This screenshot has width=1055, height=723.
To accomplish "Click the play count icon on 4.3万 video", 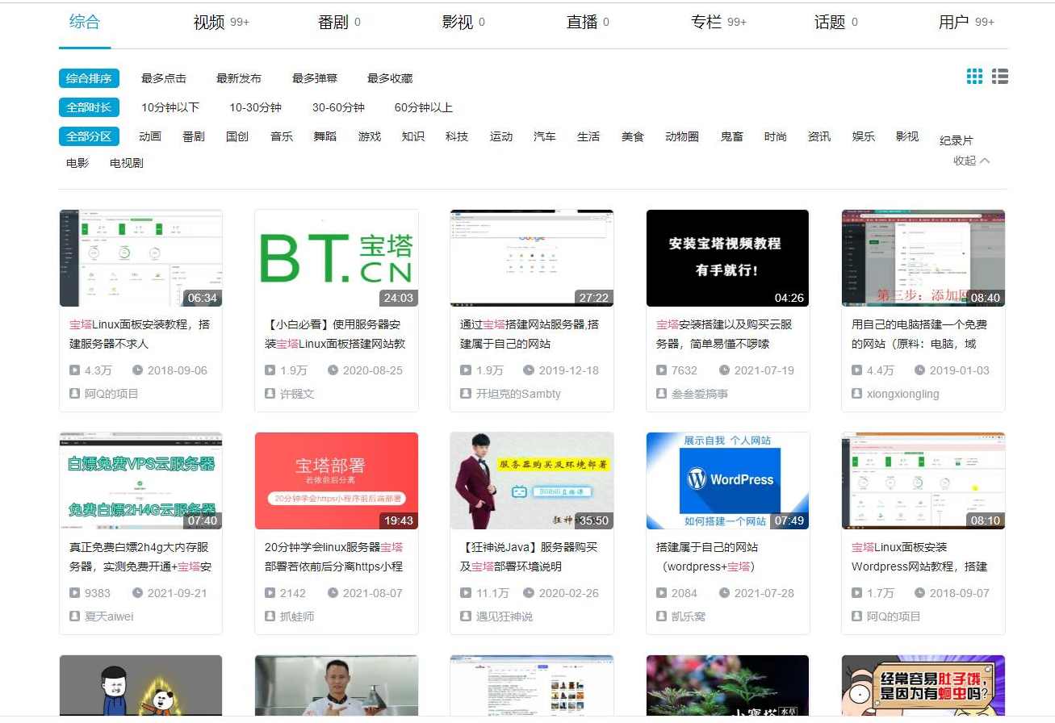I will 73,370.
